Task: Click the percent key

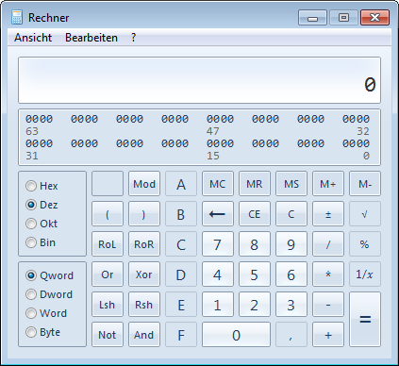Action: pyautogui.click(x=365, y=244)
